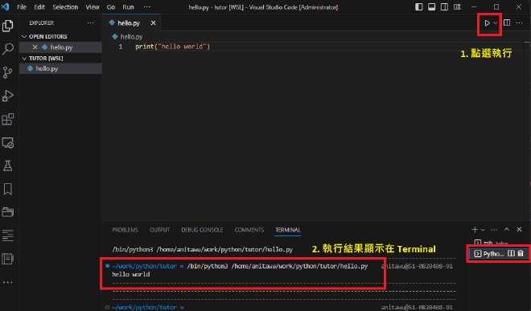The width and height of the screenshot is (531, 311).
Task: Open the File menu
Action: [22, 6]
